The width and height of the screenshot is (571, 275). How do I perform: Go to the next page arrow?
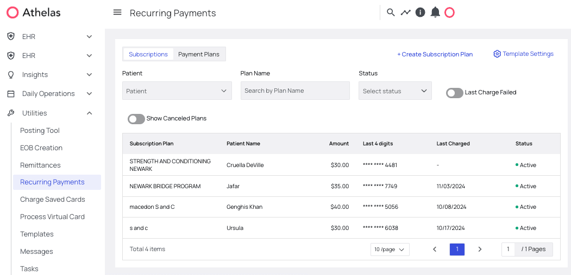tap(480, 250)
